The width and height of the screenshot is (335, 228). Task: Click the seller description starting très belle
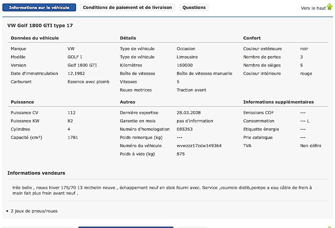[x=162, y=190]
